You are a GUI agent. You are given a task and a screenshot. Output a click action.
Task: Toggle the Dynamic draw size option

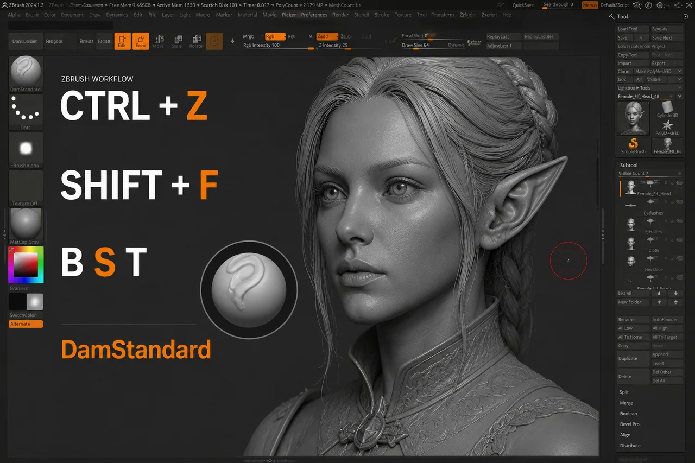tap(456, 46)
